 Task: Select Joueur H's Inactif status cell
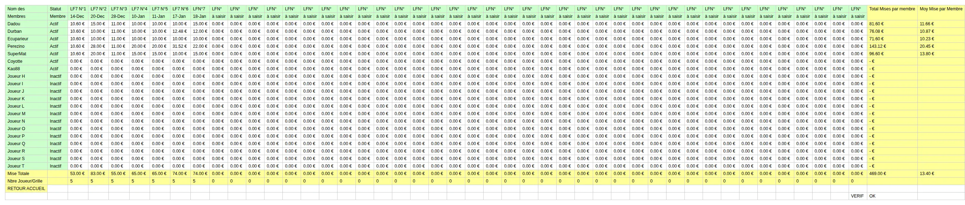tap(58, 76)
